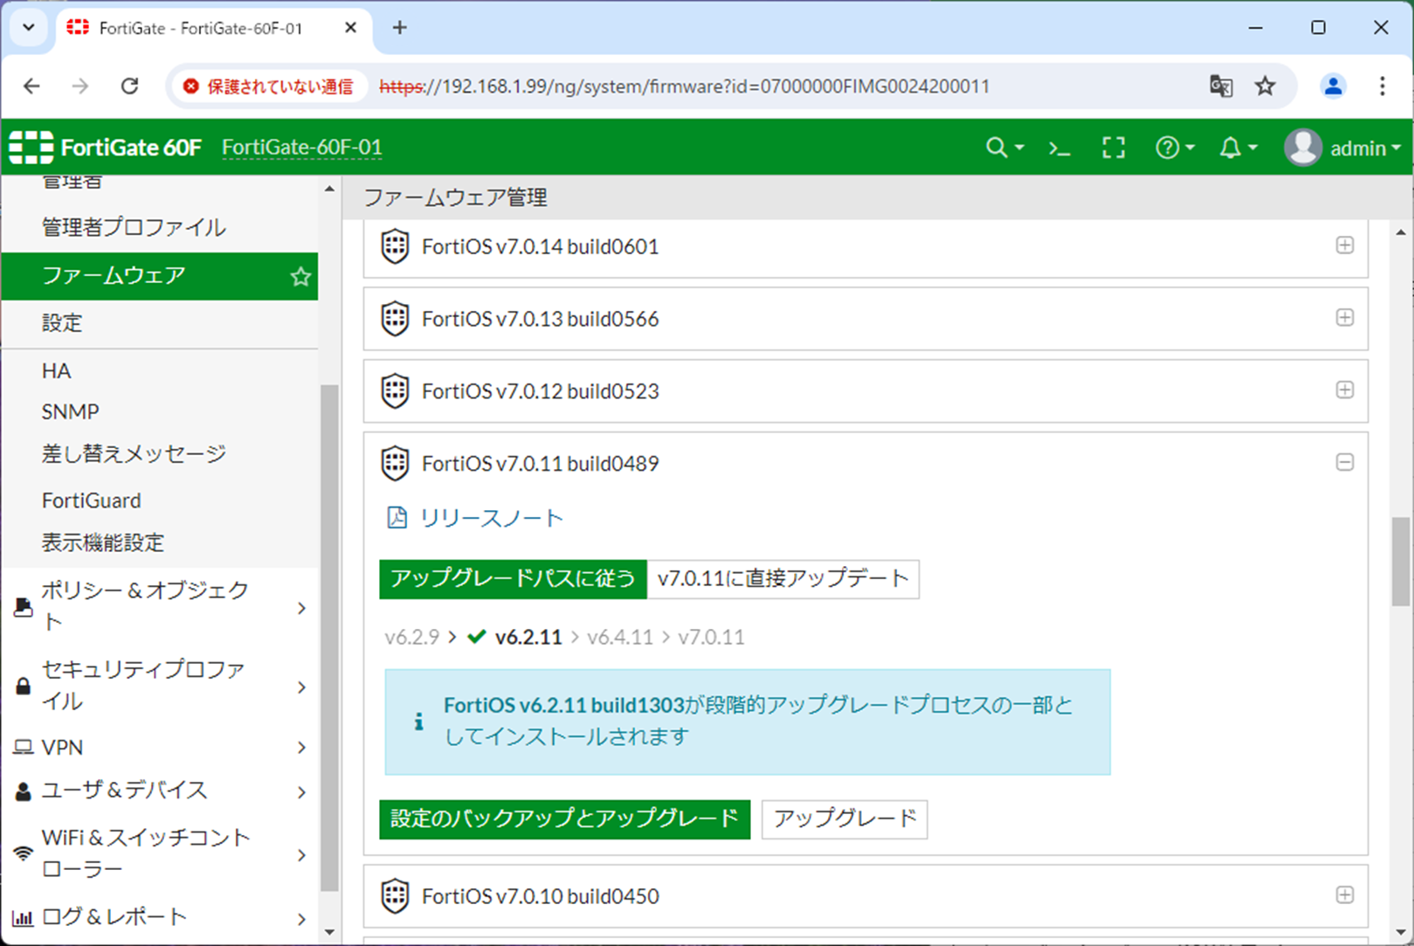The height and width of the screenshot is (946, 1414).
Task: Open the tab search dropdown arrow
Action: (29, 28)
